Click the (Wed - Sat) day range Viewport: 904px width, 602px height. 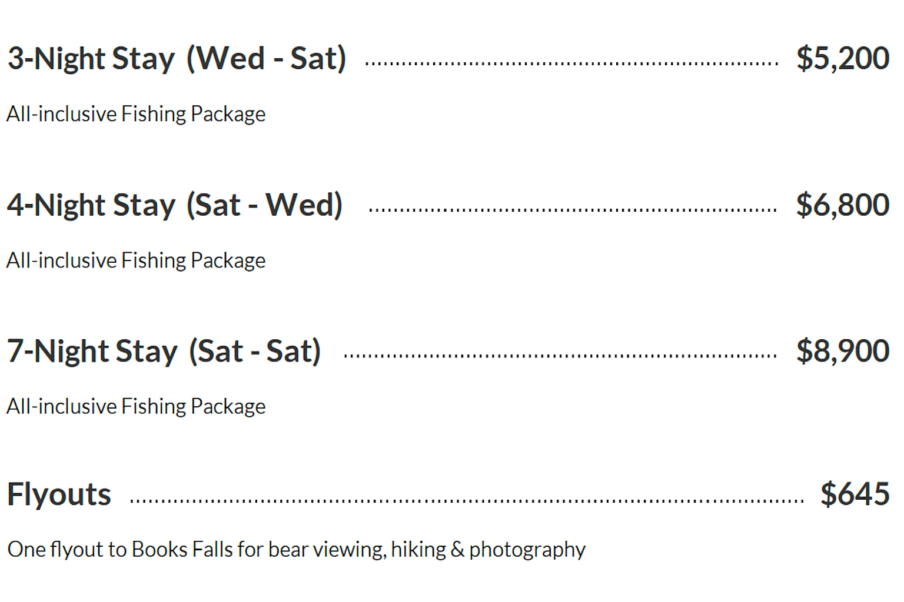[x=266, y=59]
